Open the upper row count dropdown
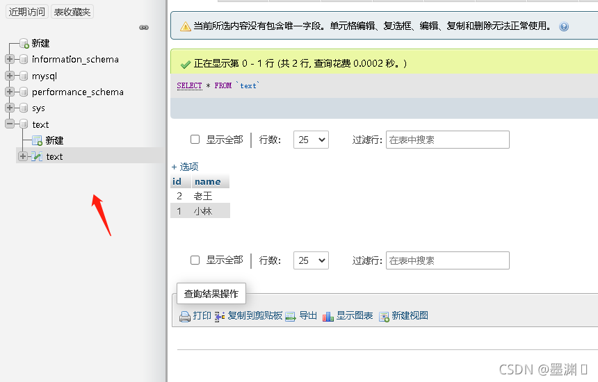Image resolution: width=598 pixels, height=382 pixels. coord(311,140)
